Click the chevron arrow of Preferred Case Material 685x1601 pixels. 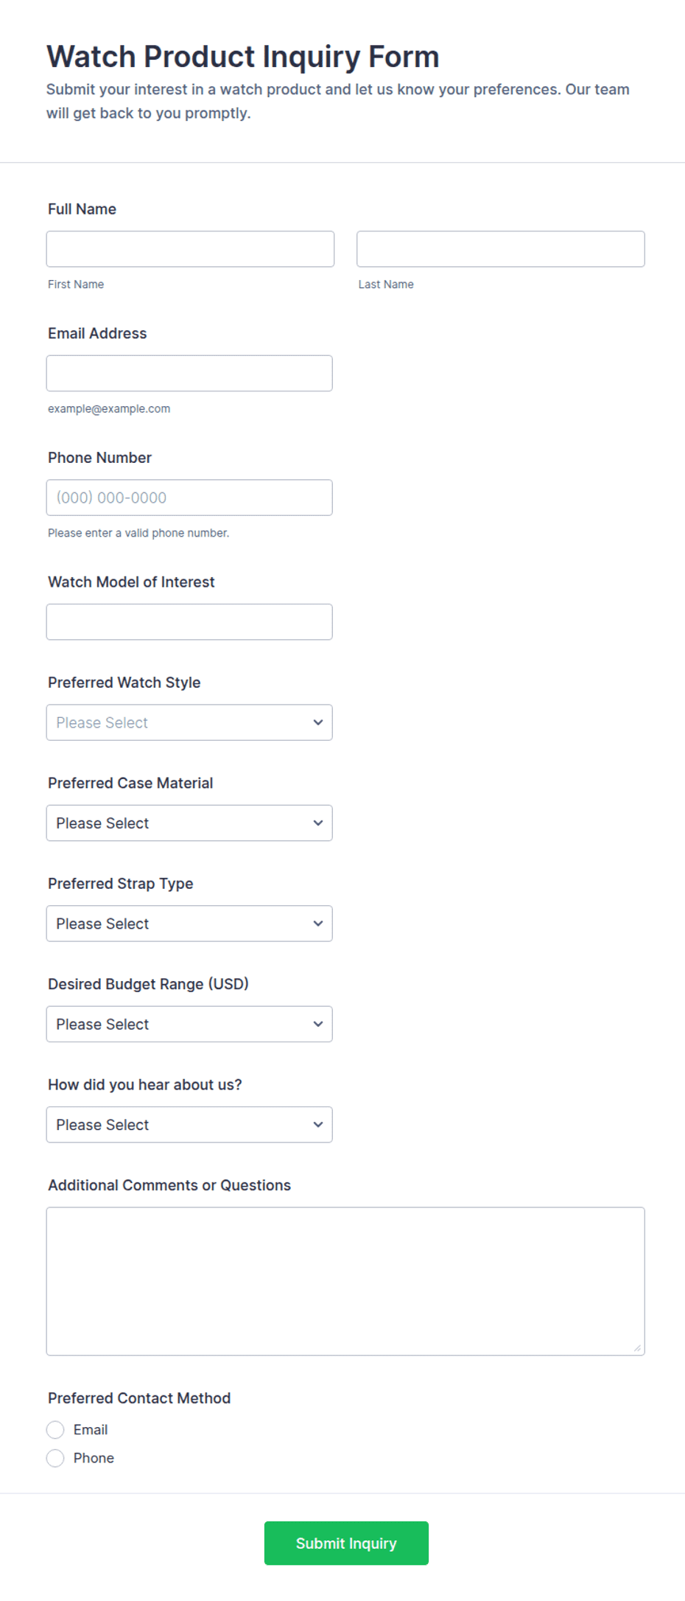point(318,823)
